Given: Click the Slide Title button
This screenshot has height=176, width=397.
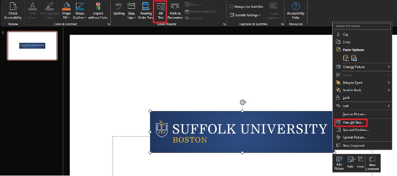Looking at the screenshot, I should click(131, 11).
